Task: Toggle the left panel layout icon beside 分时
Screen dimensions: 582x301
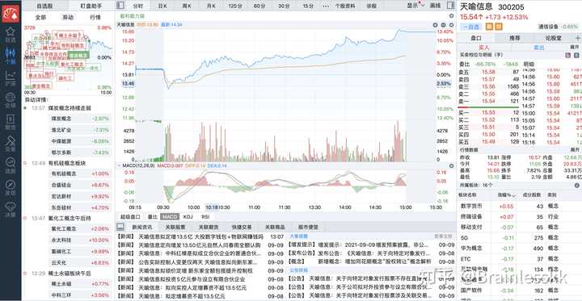Action: [120, 5]
